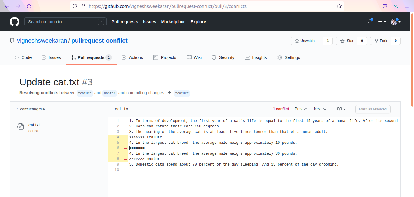Switch to the Insights tab
Image resolution: width=414 pixels, height=197 pixels.
pyautogui.click(x=256, y=57)
